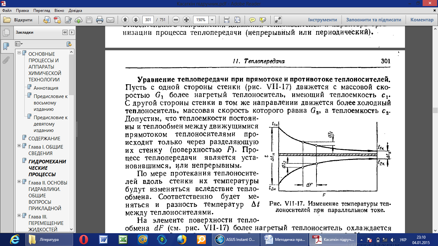Print the document using printer icon
This screenshot has height=246, width=438.
pos(100,20)
